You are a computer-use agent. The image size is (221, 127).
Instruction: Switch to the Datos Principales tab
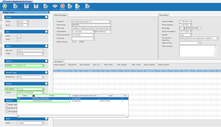point(60,15)
